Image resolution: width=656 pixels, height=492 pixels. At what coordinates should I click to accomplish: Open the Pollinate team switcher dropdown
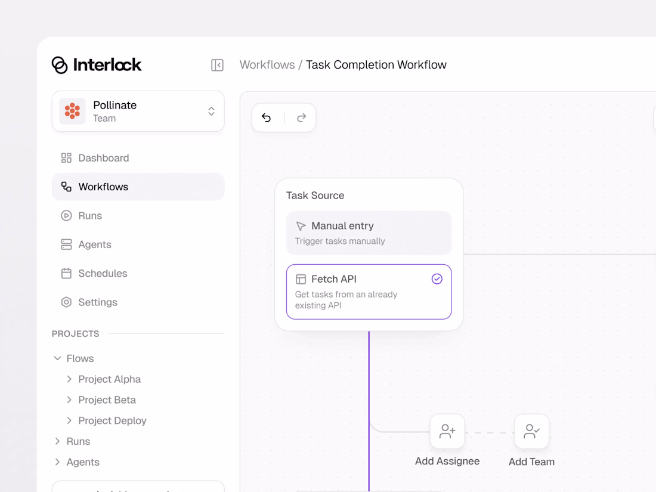211,112
